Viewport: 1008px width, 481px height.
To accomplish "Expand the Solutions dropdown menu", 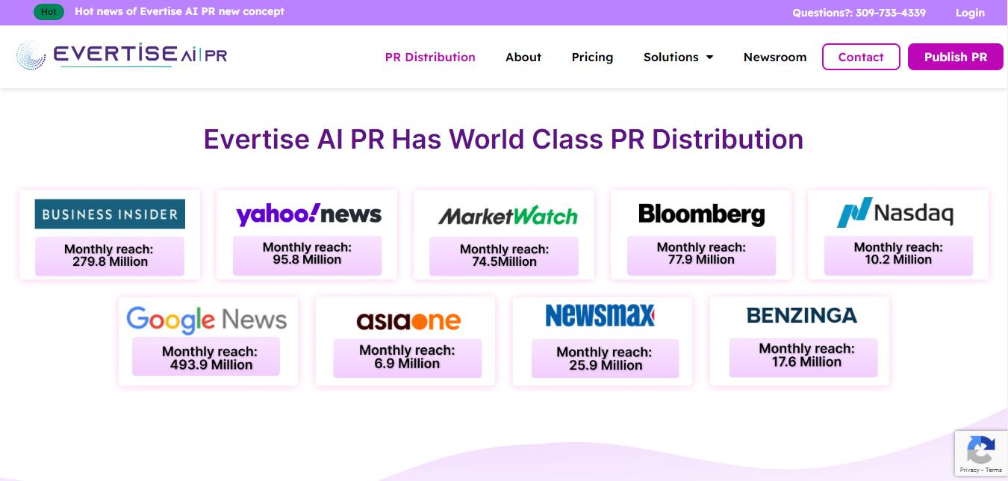I will pos(678,57).
